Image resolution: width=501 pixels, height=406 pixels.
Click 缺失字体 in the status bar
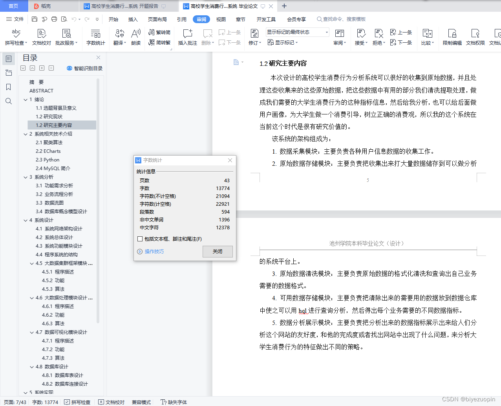[174, 402]
